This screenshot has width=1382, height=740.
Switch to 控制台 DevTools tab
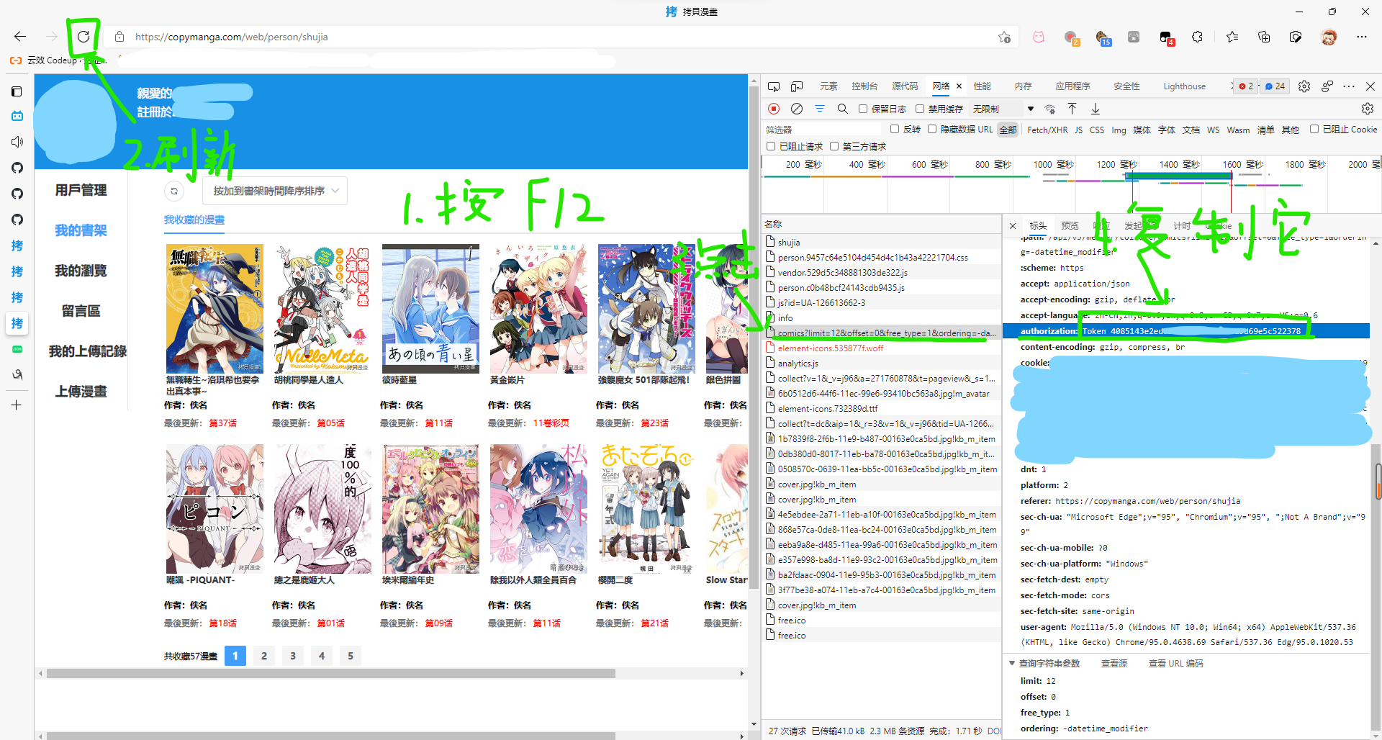click(x=864, y=86)
